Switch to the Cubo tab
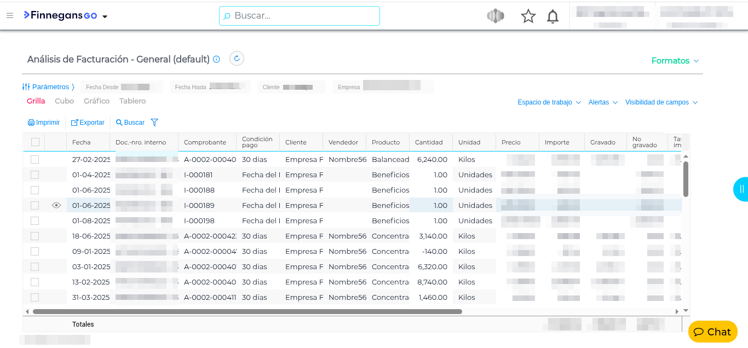Screen dimensions: 748x348 click(64, 101)
